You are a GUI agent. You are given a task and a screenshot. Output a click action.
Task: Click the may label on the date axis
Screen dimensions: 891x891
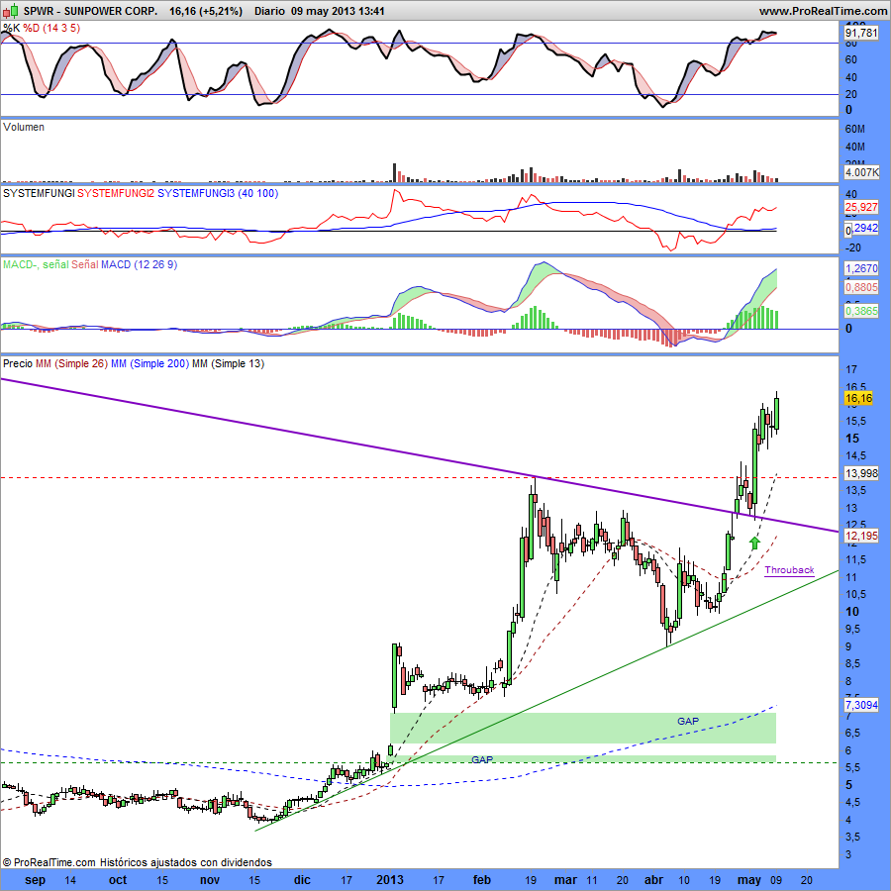(x=749, y=880)
